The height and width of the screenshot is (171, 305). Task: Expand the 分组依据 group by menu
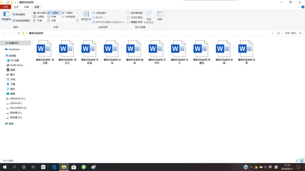[100, 13]
